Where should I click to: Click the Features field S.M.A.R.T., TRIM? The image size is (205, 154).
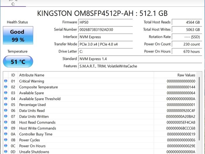tap(140, 66)
